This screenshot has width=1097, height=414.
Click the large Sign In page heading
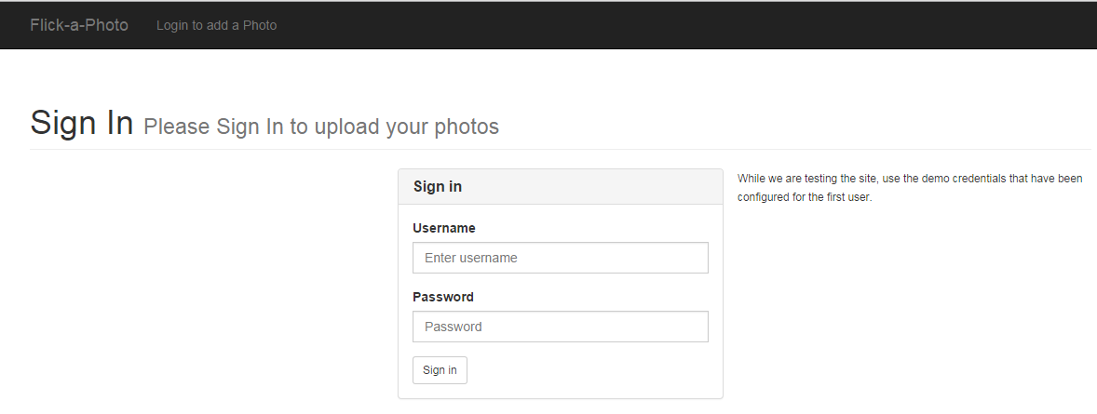tap(82, 123)
